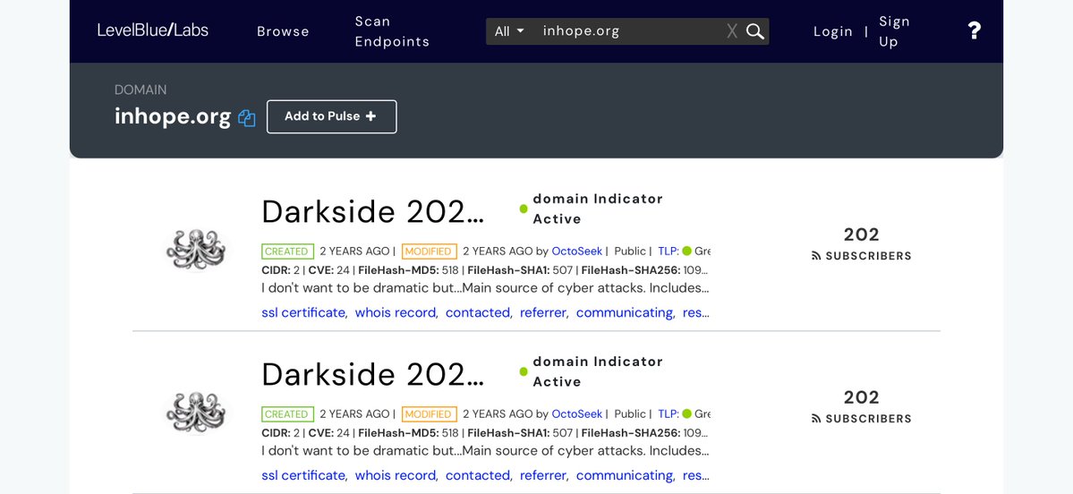Screen dimensions: 1073x494
Task: Click second pulse's subscribers RSS icon
Action: (816, 419)
